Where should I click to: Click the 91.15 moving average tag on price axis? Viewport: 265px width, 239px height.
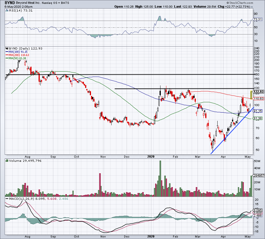click(x=258, y=111)
